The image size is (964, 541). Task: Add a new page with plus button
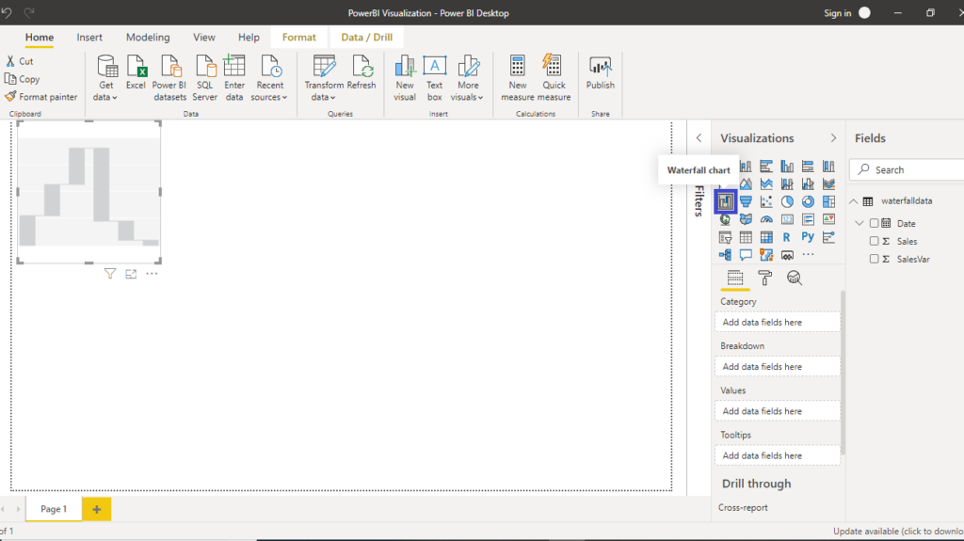pyautogui.click(x=96, y=509)
